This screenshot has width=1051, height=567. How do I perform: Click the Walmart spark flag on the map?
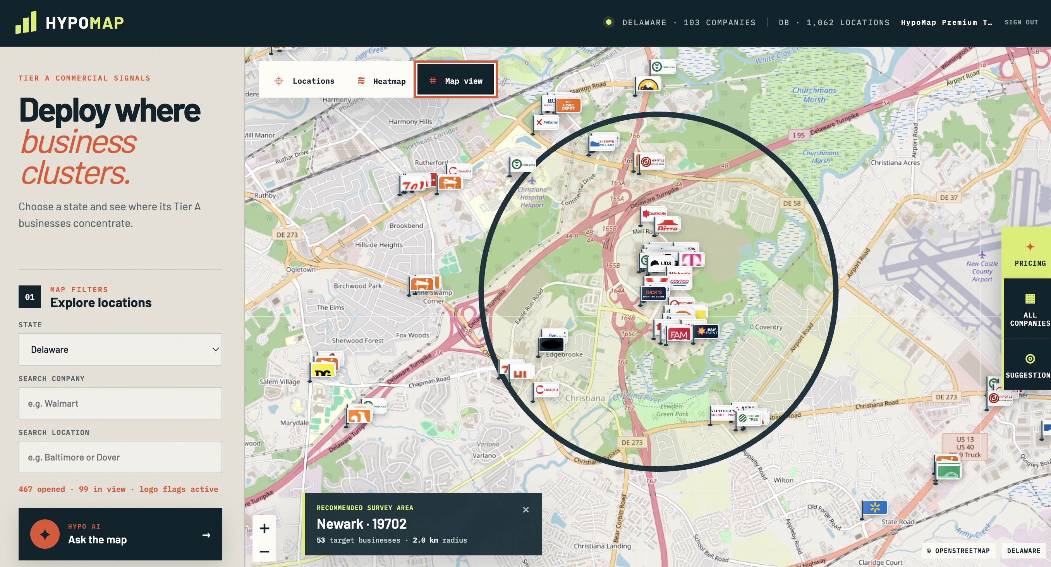[875, 507]
